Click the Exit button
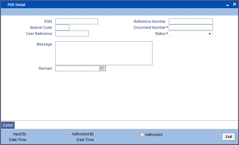Image resolution: width=239 pixels, height=145 pixels. (x=229, y=137)
